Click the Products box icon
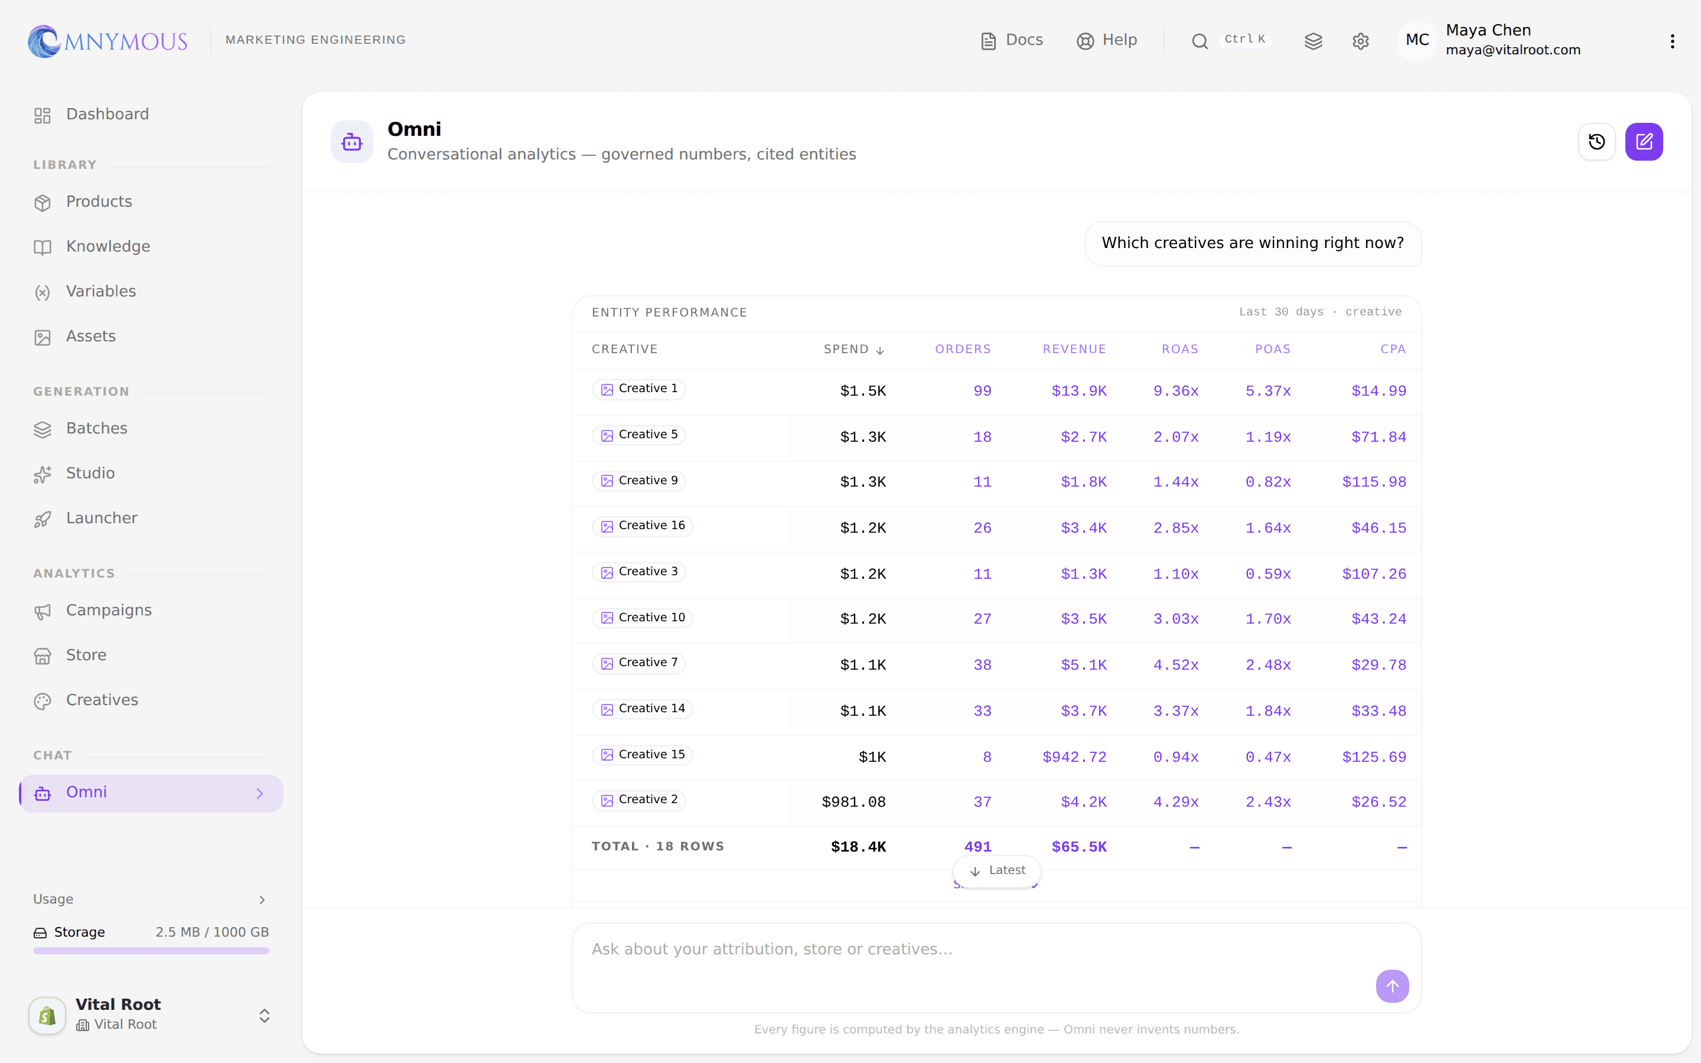The image size is (1701, 1063). click(x=43, y=203)
